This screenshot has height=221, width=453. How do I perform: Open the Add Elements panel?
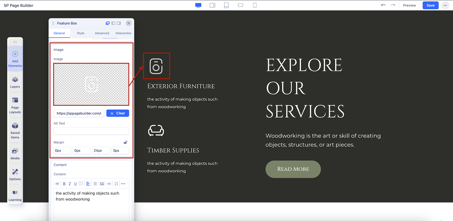tap(15, 58)
